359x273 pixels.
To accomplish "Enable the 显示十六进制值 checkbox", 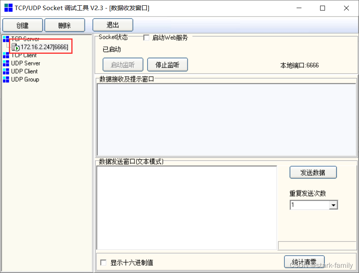I will pos(103,262).
